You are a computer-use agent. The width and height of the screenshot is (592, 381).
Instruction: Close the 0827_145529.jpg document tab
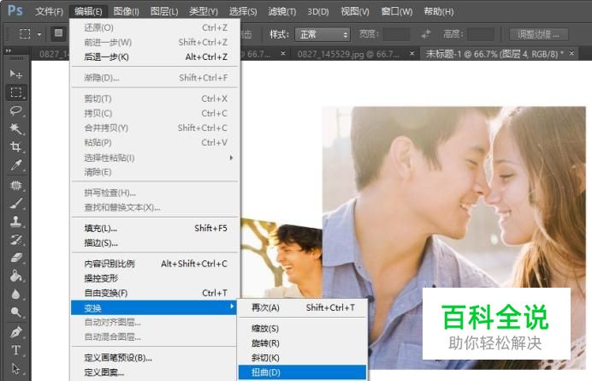coord(412,54)
